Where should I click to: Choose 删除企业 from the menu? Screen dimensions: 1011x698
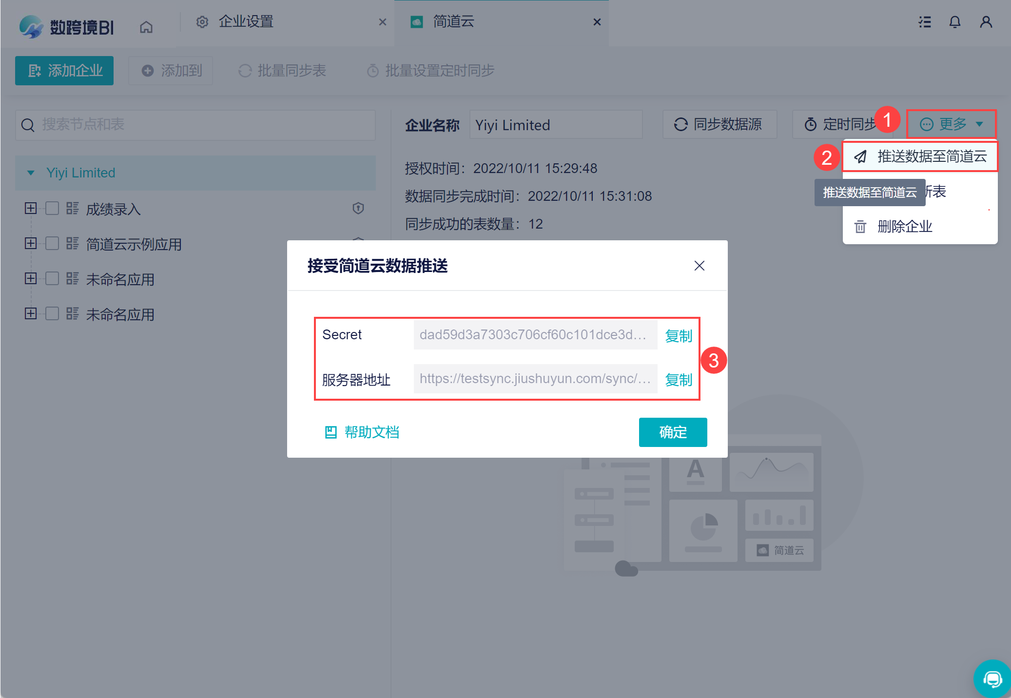[x=920, y=227]
